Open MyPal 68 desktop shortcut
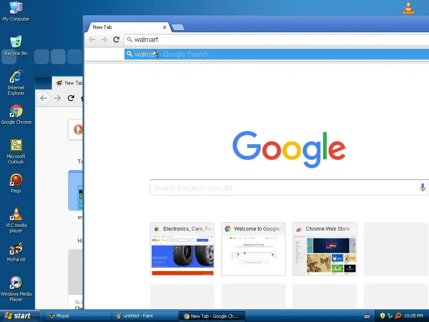 tap(16, 252)
